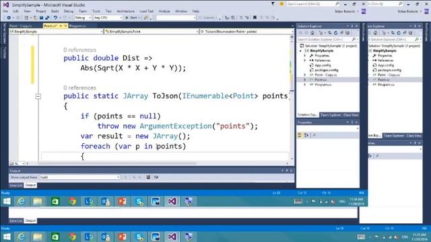This screenshot has width=431, height=242.
Task: Open Internet Explorer from upper taskbar
Action: (x=21, y=202)
